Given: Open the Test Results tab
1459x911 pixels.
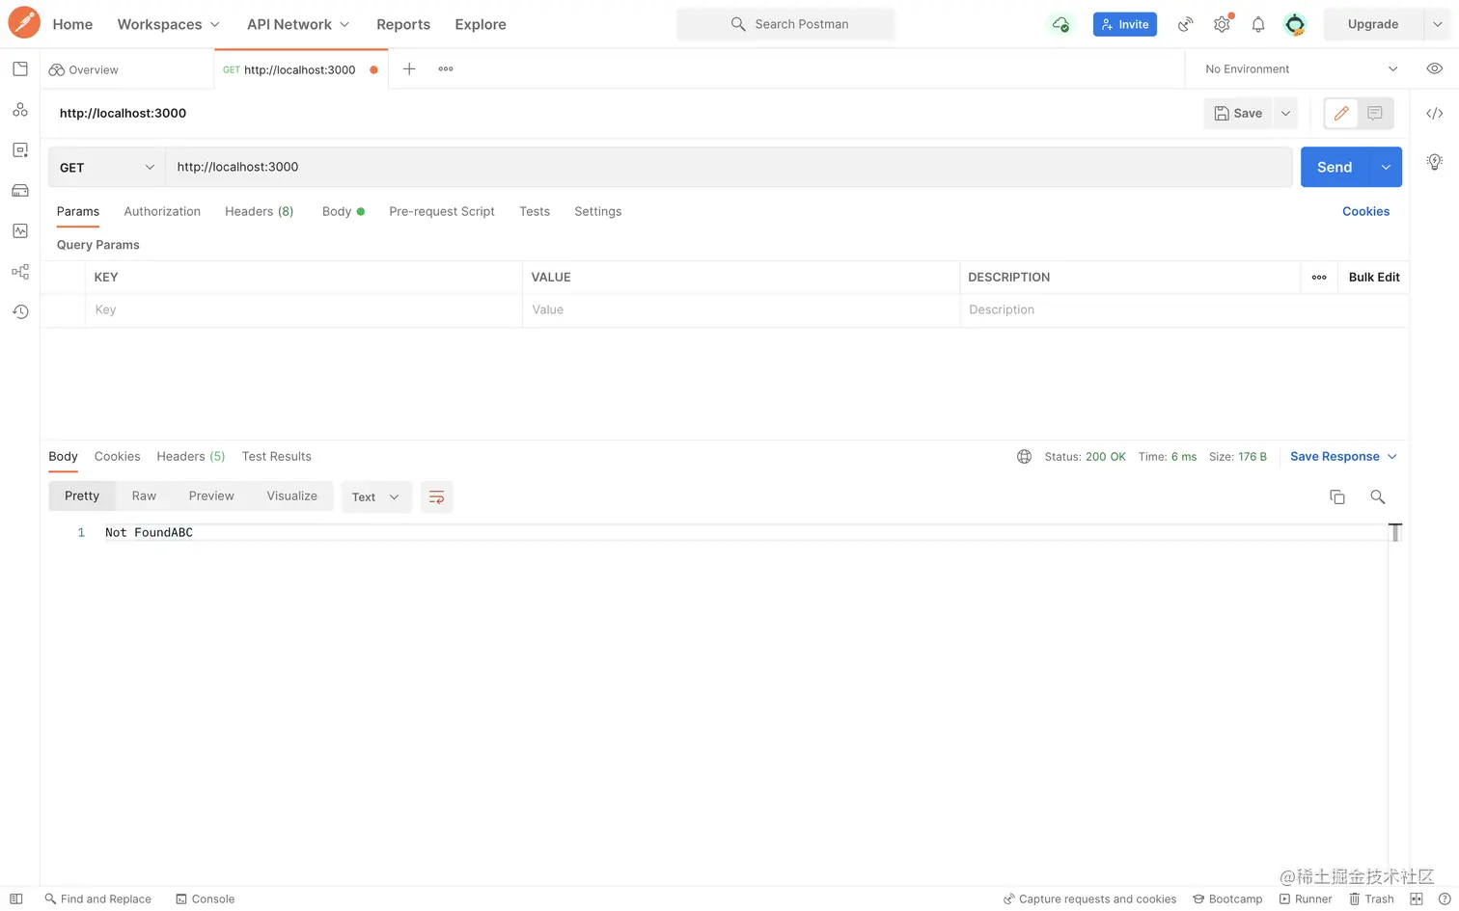Looking at the screenshot, I should coord(277,456).
